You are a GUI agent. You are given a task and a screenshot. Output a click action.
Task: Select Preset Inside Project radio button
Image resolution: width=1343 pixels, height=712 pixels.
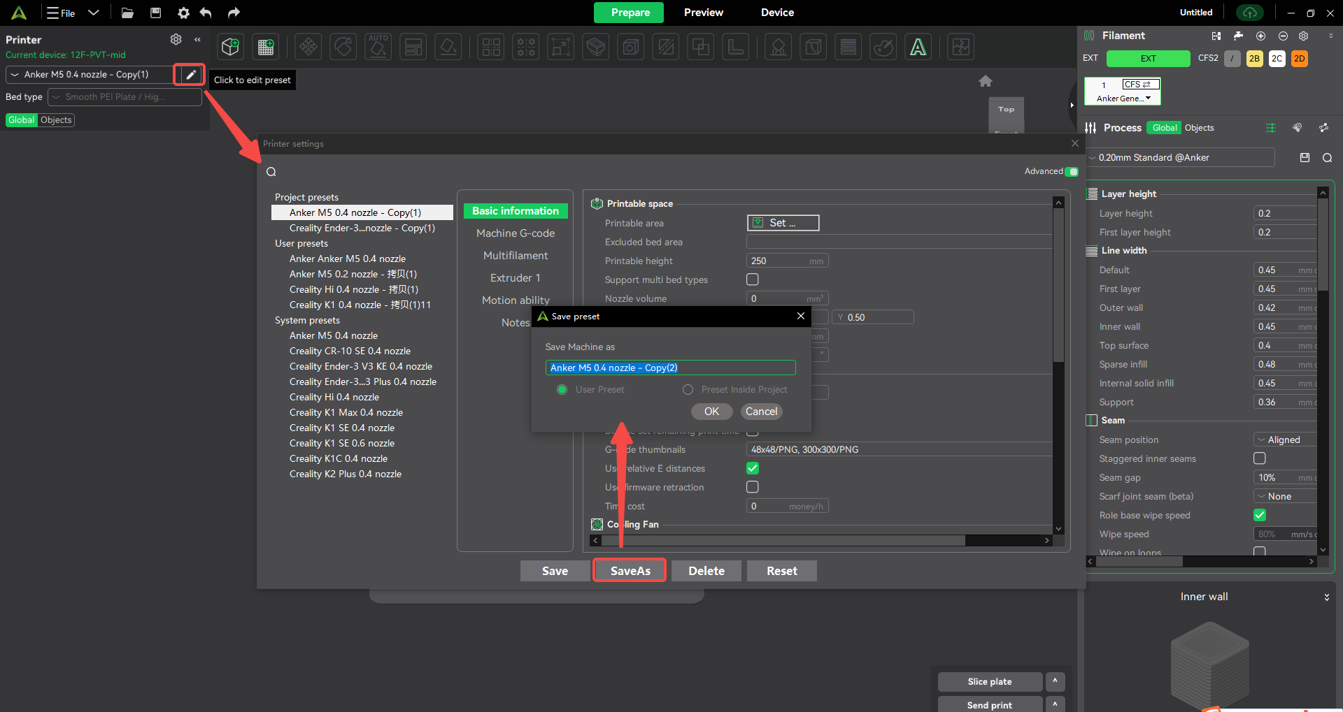point(688,390)
